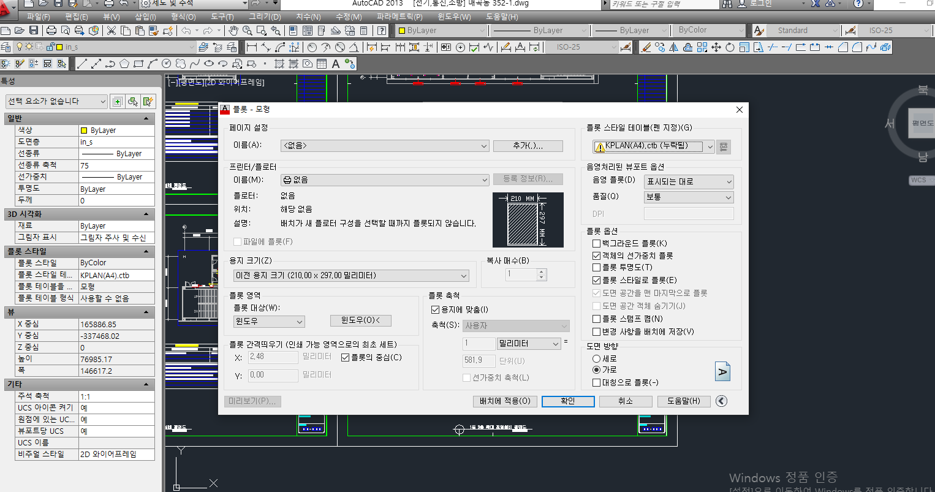Open the Parametric menu
The width and height of the screenshot is (935, 492).
[399, 17]
